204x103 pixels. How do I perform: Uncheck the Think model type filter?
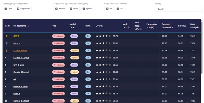pyautogui.click(x=71, y=9)
